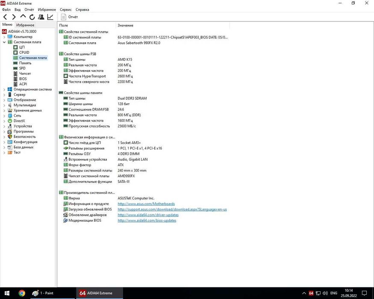Open the Файл menu
The image size is (374, 299).
6,9
